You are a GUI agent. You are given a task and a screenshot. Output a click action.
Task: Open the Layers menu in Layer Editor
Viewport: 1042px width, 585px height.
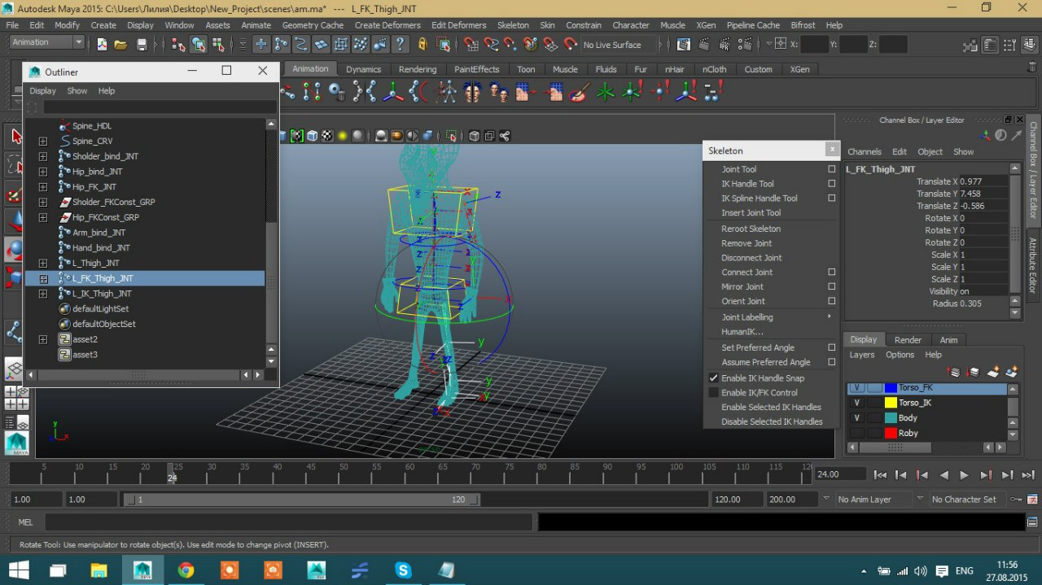pos(861,355)
